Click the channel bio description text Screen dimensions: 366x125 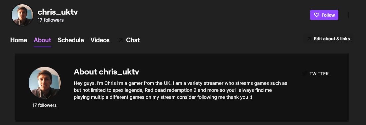coord(180,90)
